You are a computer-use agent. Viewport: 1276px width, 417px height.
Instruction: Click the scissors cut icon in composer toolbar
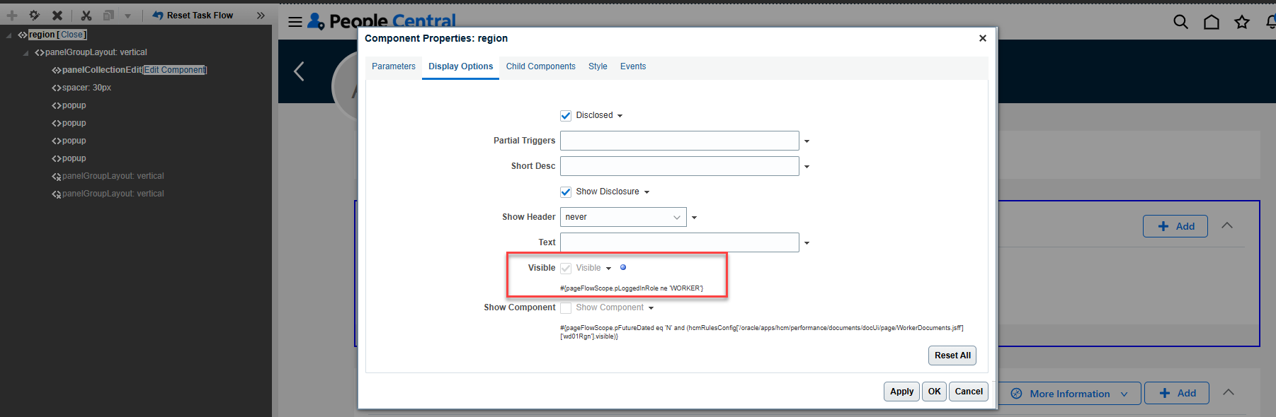point(86,15)
